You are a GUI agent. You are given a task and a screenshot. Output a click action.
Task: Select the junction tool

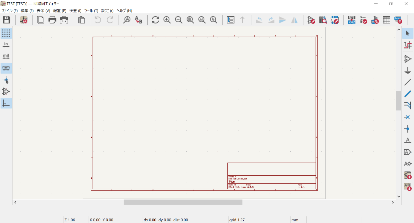point(408,129)
